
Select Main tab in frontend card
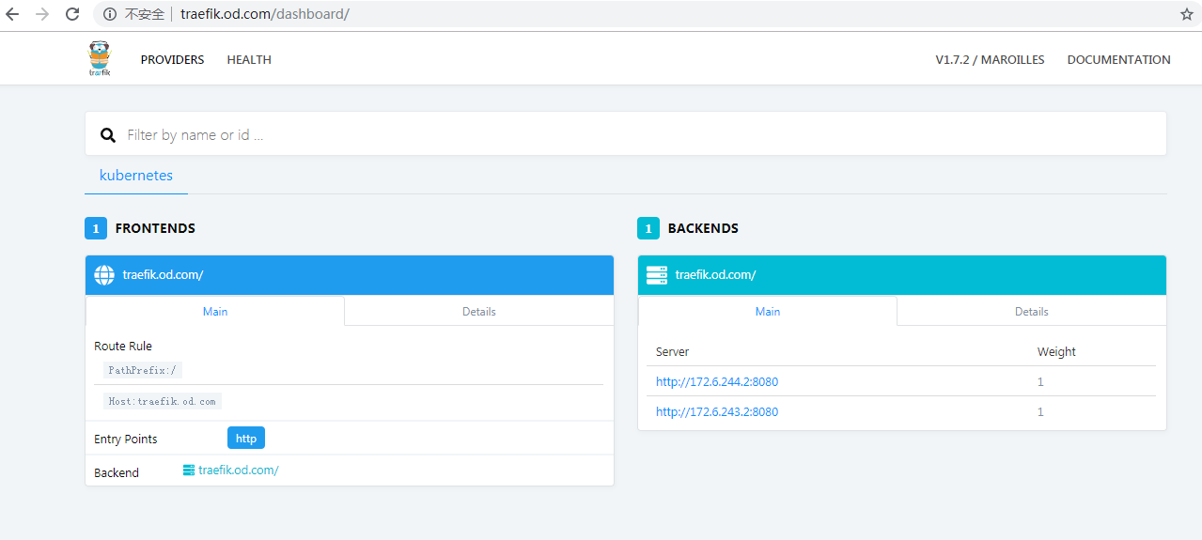click(215, 311)
